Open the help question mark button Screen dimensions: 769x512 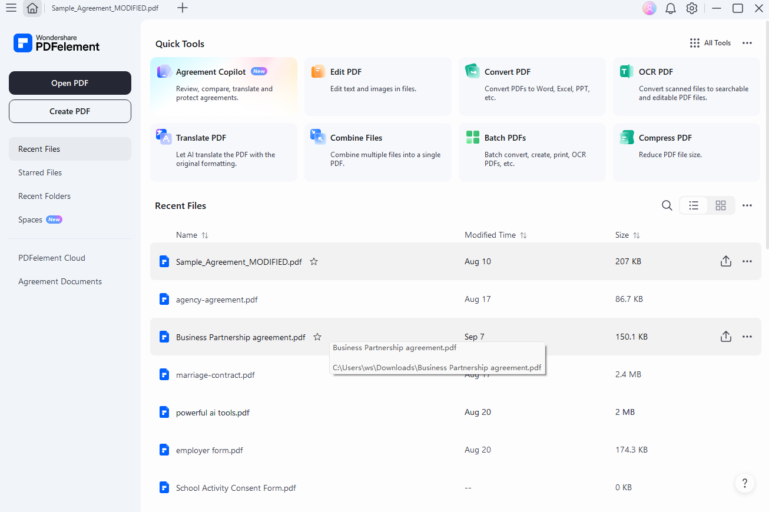[x=745, y=483]
